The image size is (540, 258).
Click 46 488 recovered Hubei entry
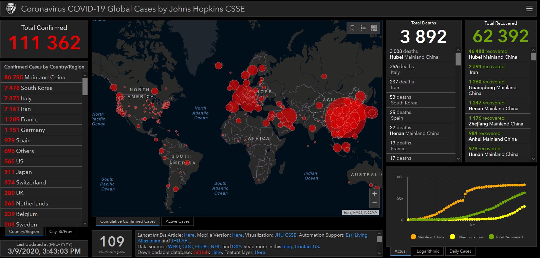click(x=498, y=54)
